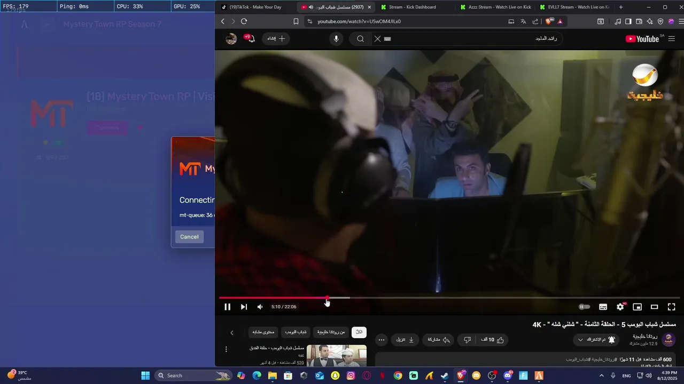Pause the YouTube video
Screen dimensions: 684x384
pos(227,307)
